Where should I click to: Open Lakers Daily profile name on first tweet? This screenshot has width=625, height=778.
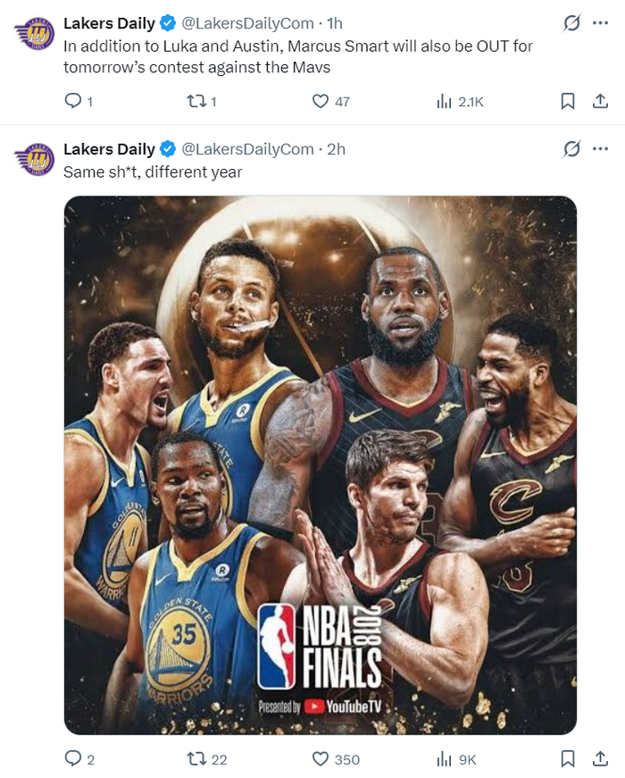click(x=109, y=23)
